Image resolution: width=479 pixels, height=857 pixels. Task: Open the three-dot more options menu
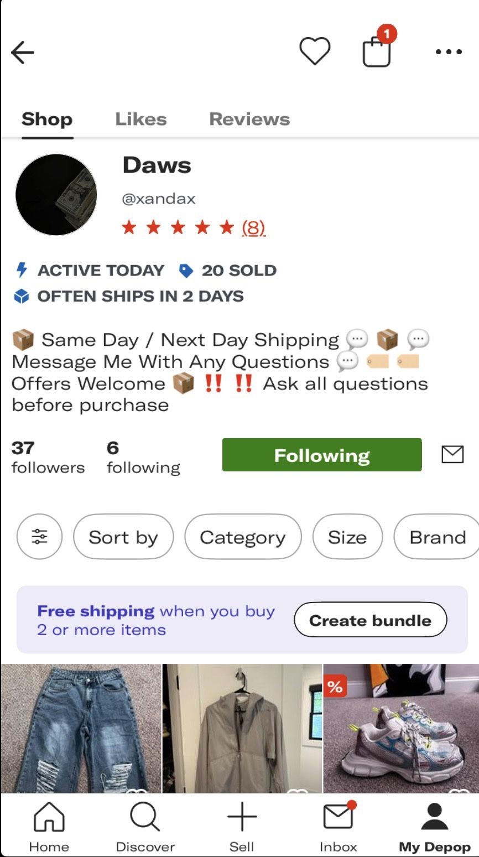click(x=448, y=52)
